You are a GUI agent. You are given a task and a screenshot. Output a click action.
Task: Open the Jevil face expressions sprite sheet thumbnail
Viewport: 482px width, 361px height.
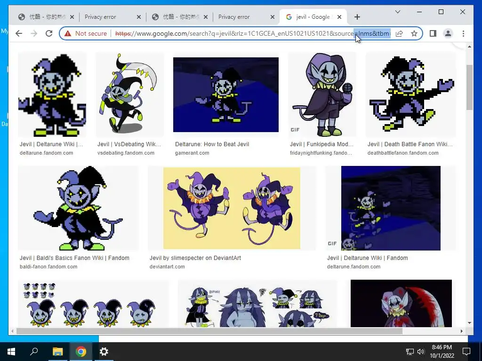[94, 303]
